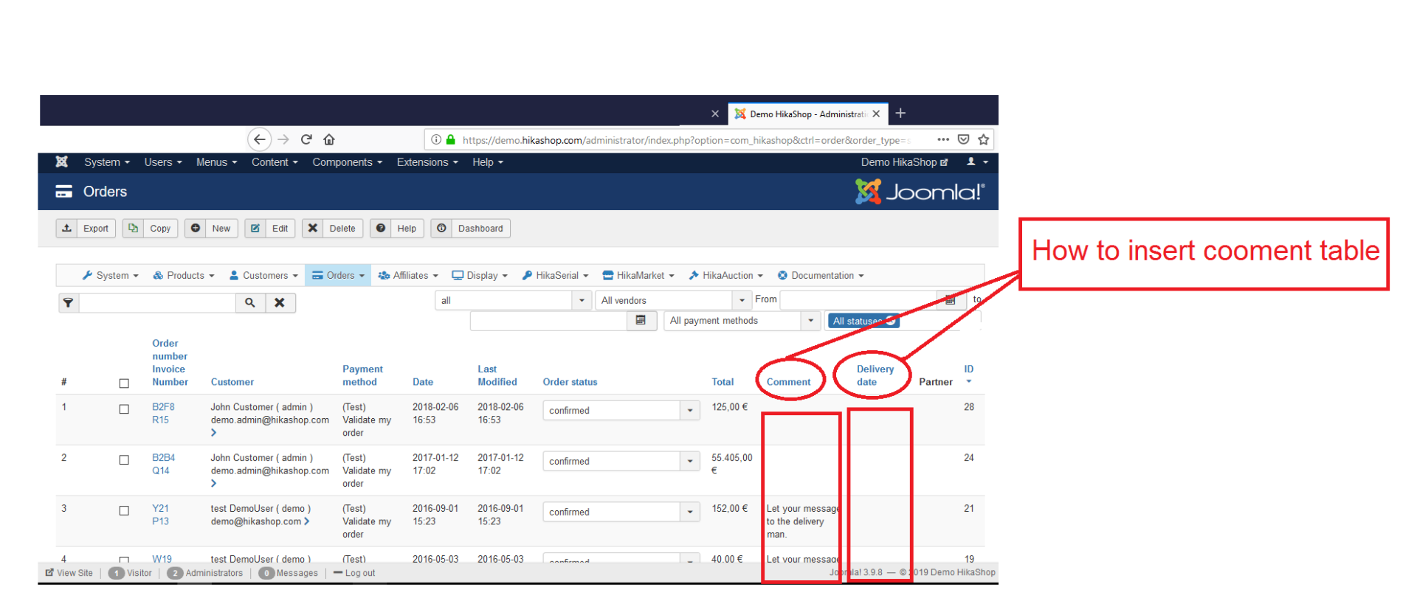The height and width of the screenshot is (615, 1417).
Task: Click the View Site link in the footer
Action: [x=69, y=573]
